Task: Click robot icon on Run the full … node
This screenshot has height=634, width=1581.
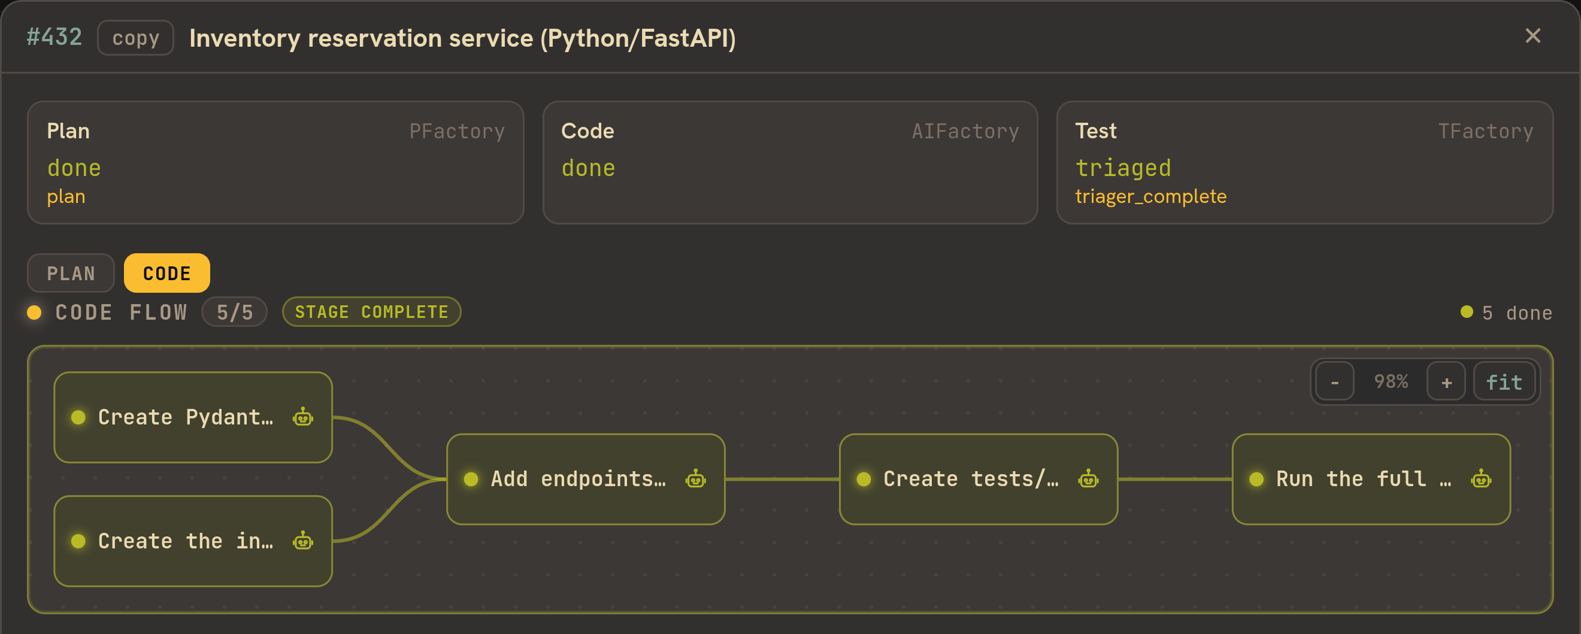Action: [1481, 479]
